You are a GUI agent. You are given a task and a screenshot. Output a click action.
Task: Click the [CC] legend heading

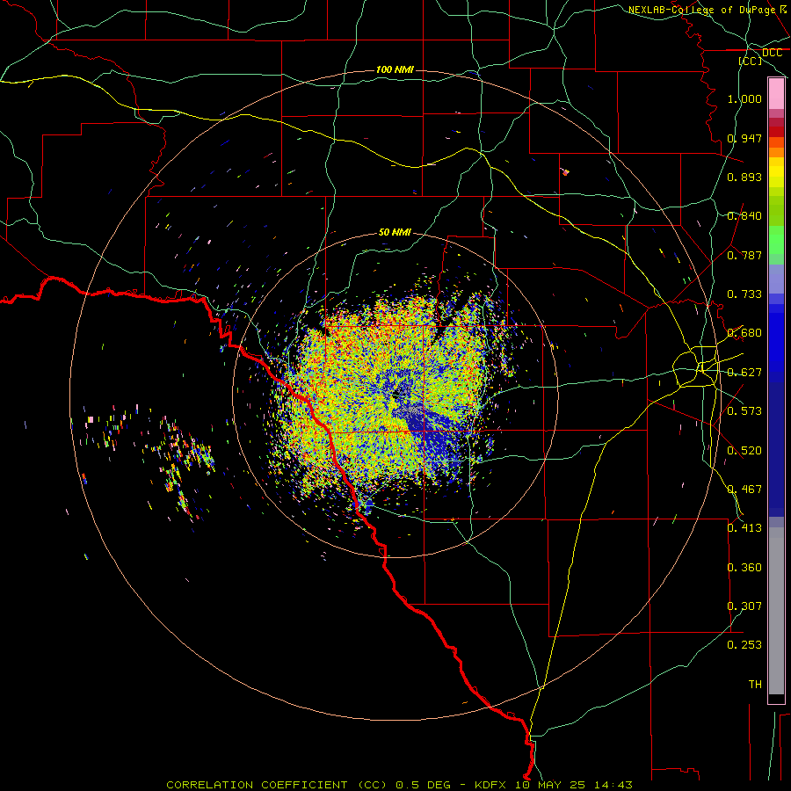[x=751, y=61]
